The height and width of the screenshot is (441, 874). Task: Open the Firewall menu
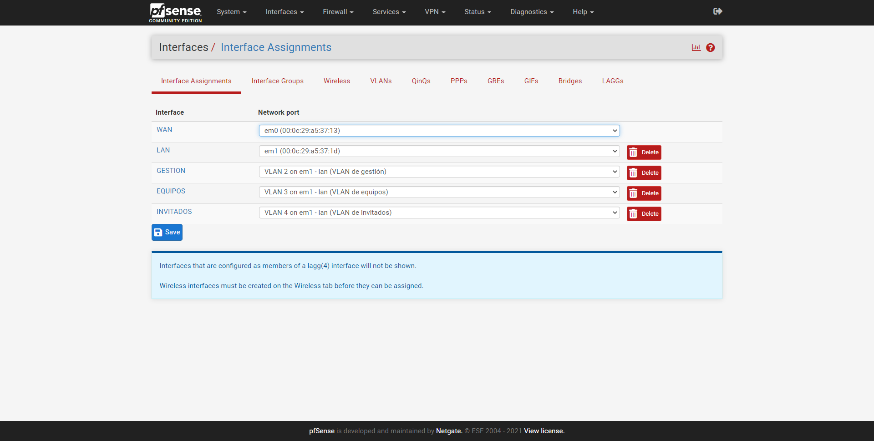[x=338, y=12]
